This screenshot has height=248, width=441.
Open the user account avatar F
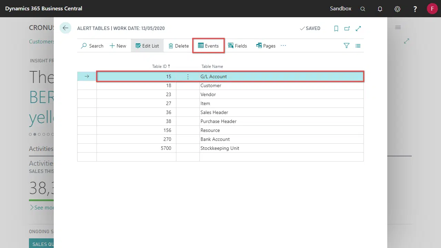[432, 9]
